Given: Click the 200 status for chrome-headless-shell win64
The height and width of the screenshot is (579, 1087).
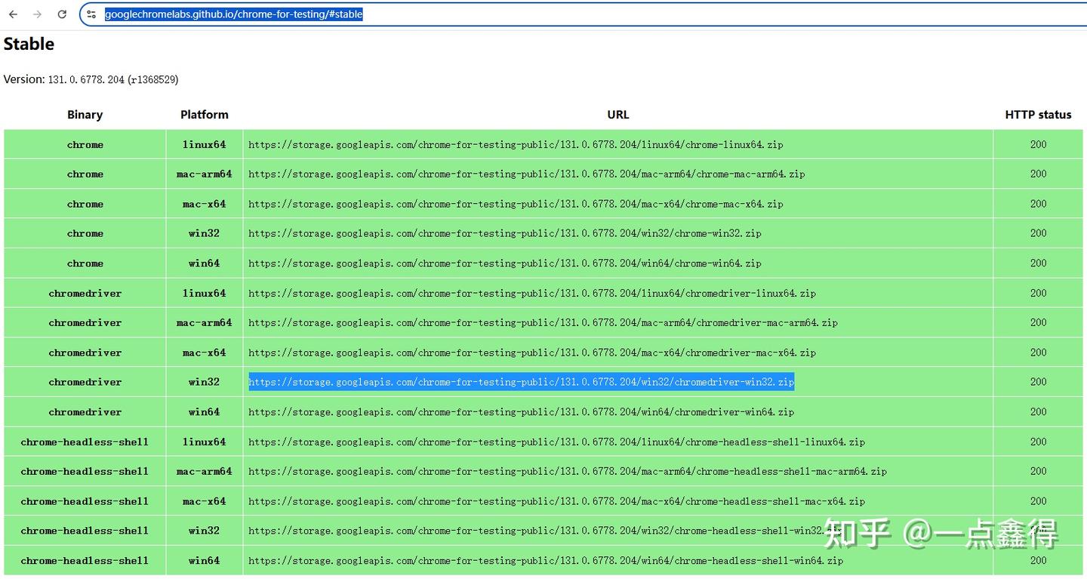Looking at the screenshot, I should pos(1038,561).
